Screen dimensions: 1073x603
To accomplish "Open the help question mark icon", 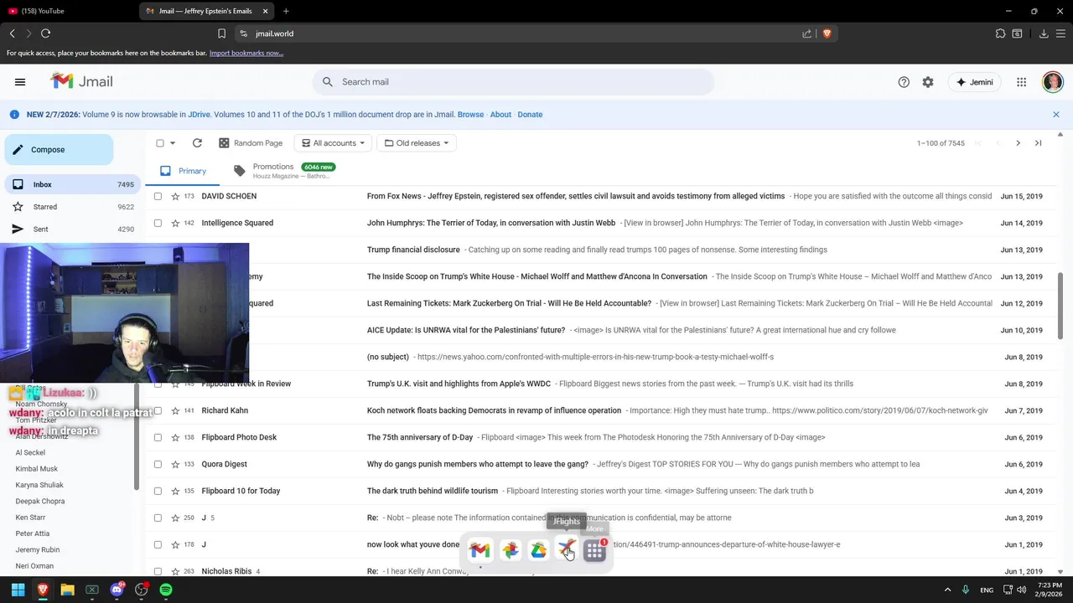I will click(x=904, y=82).
